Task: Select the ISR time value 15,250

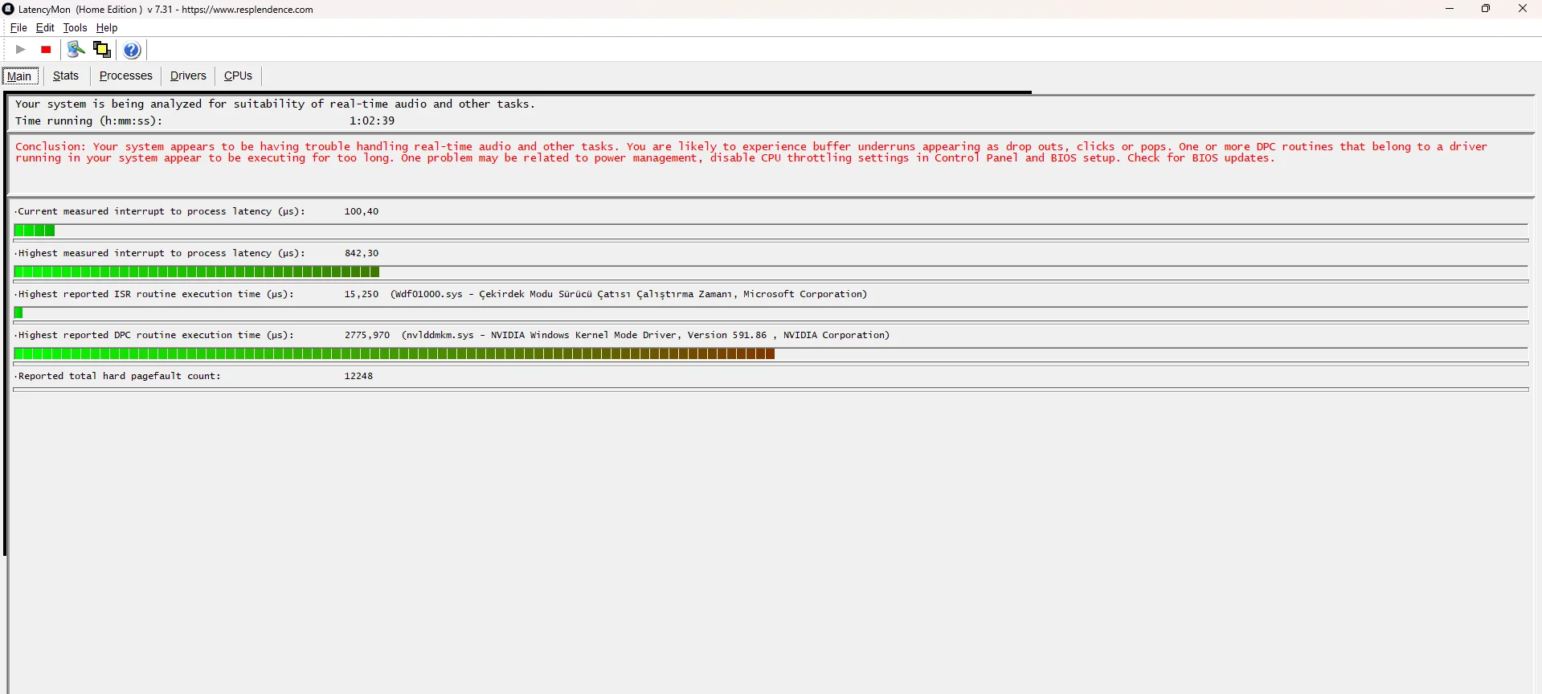Action: 362,294
